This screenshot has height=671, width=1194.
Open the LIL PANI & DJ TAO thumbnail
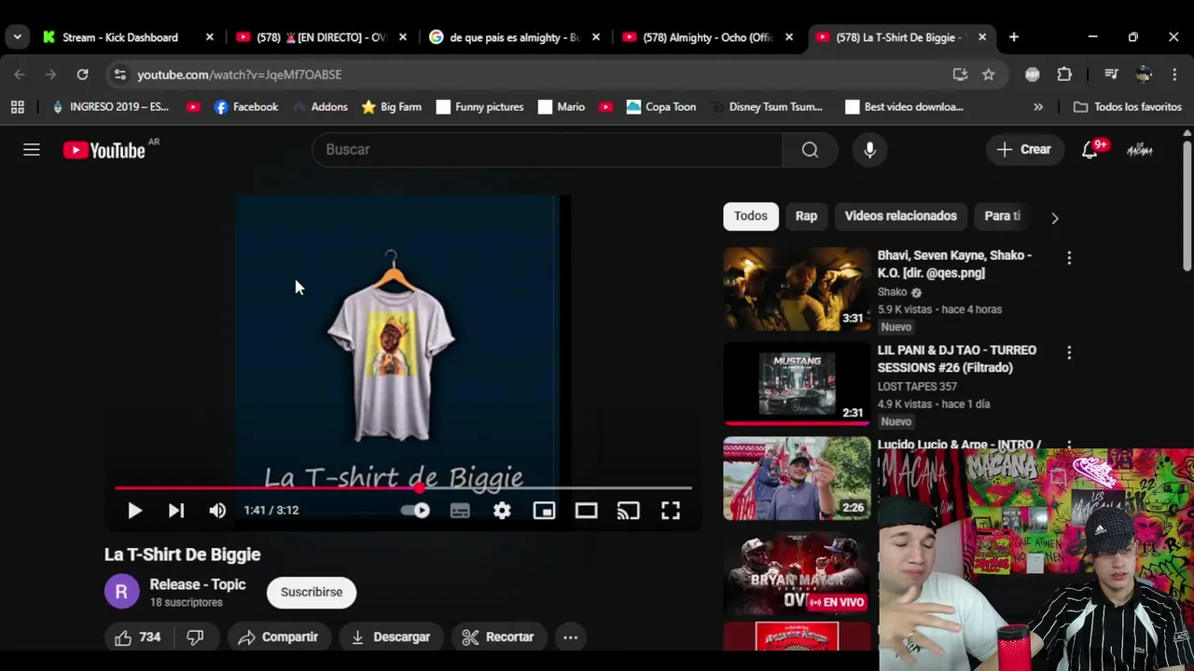797,384
